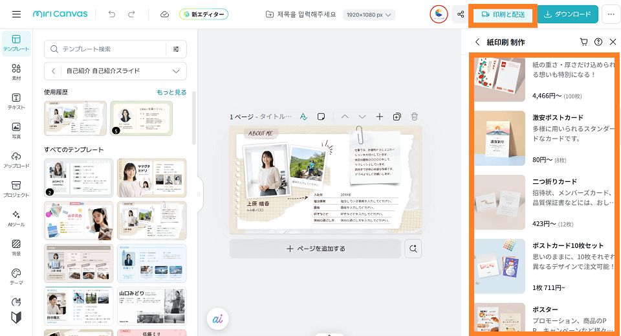
Task: Open the AI assistant floating button
Action: click(x=217, y=319)
